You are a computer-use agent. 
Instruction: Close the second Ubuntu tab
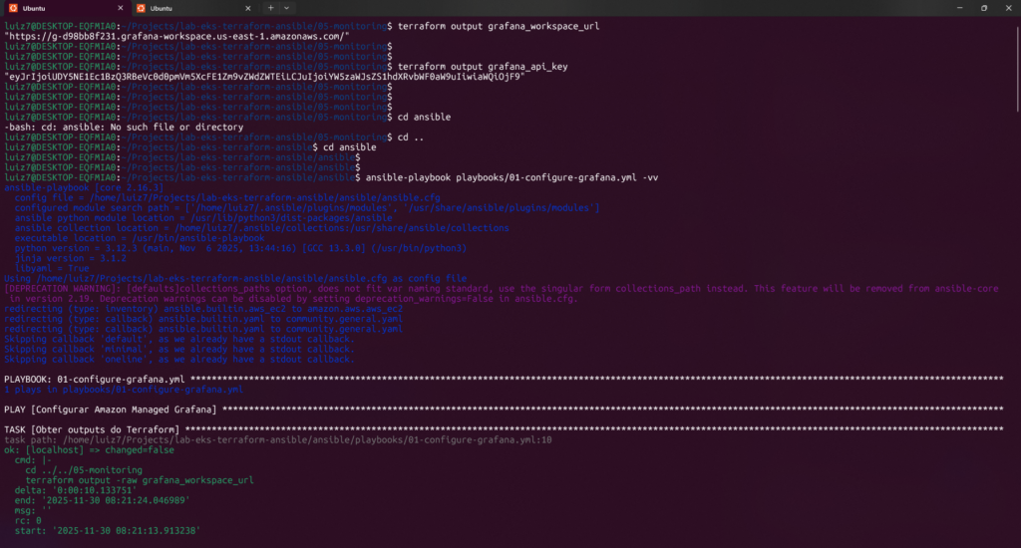coord(249,8)
